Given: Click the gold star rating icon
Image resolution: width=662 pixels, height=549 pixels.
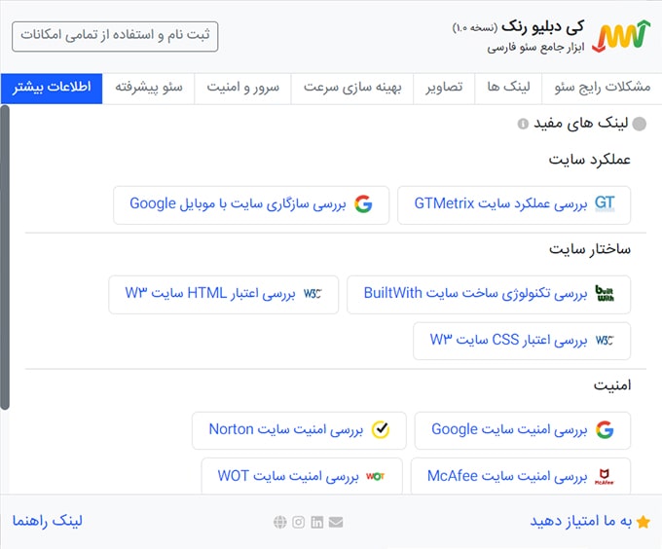Looking at the screenshot, I should click(x=643, y=522).
